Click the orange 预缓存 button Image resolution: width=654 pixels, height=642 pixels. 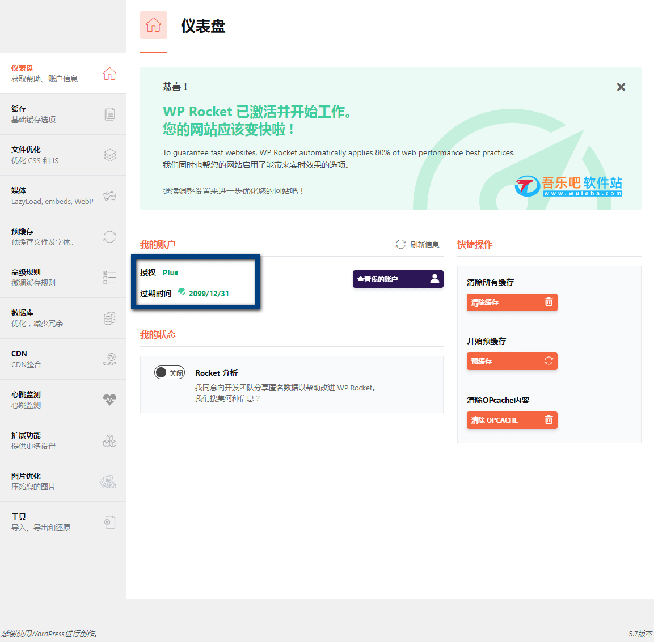(x=512, y=361)
